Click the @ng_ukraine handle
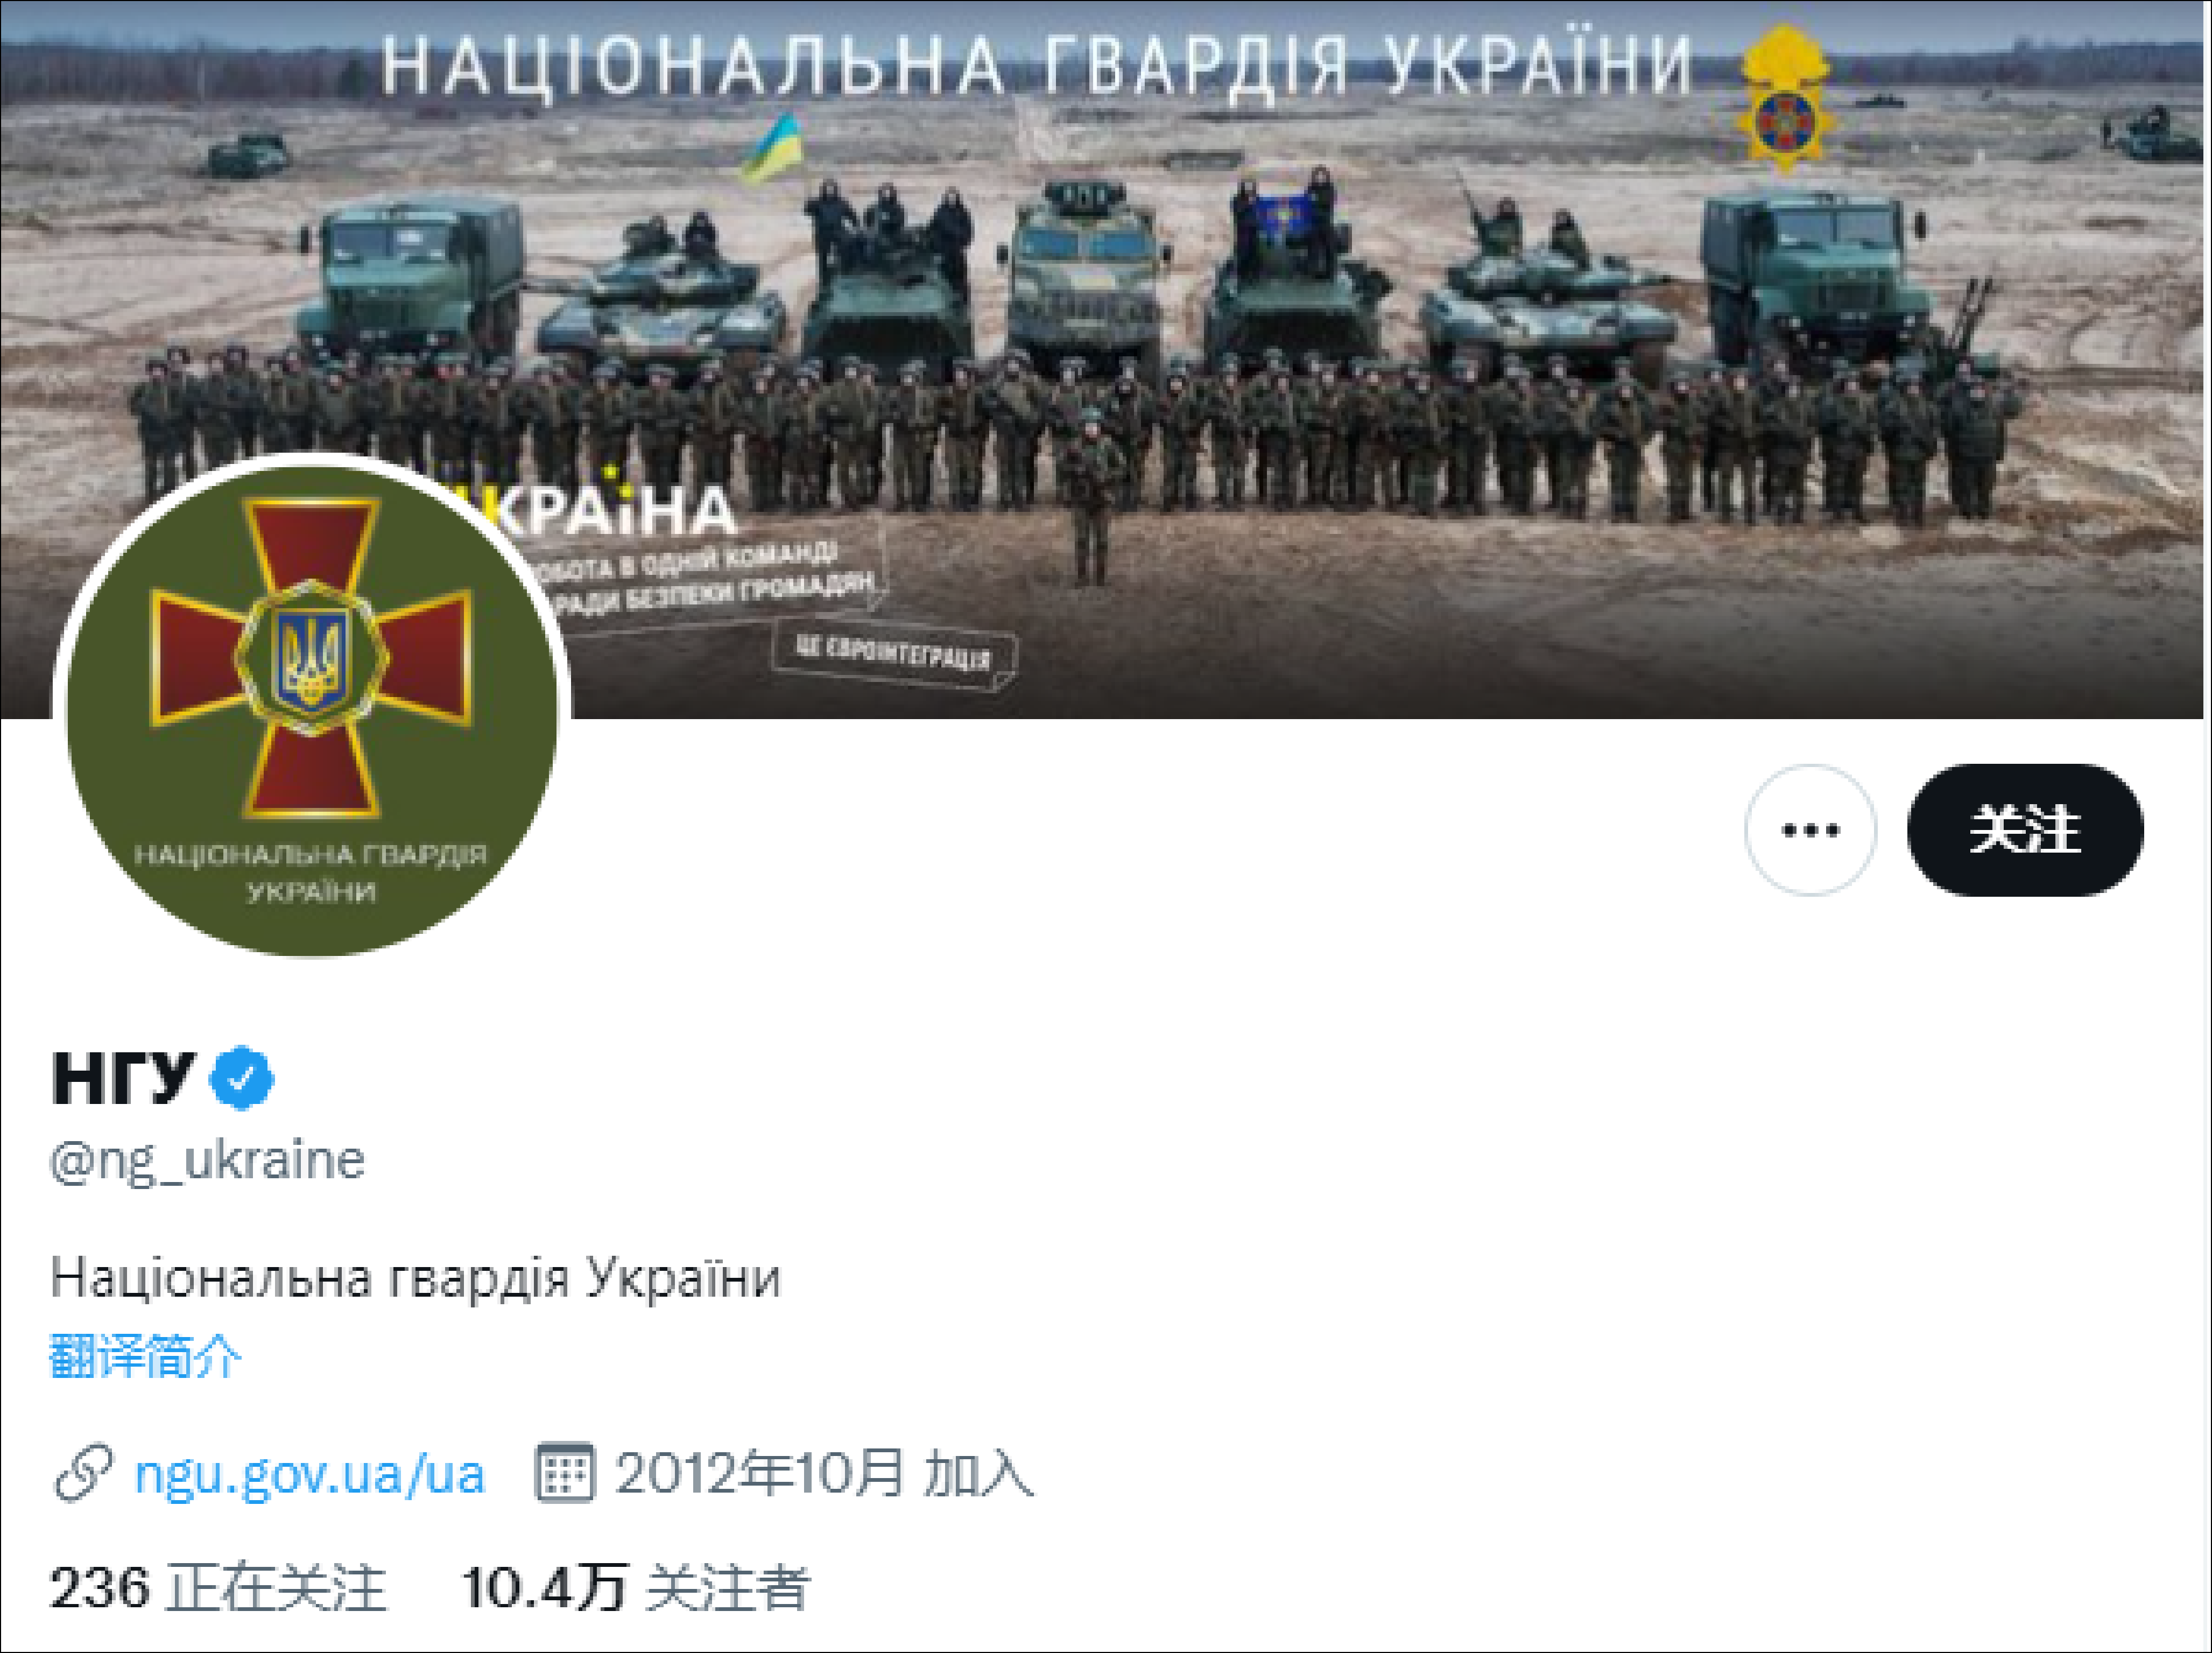The height and width of the screenshot is (1653, 2212). (x=208, y=1161)
